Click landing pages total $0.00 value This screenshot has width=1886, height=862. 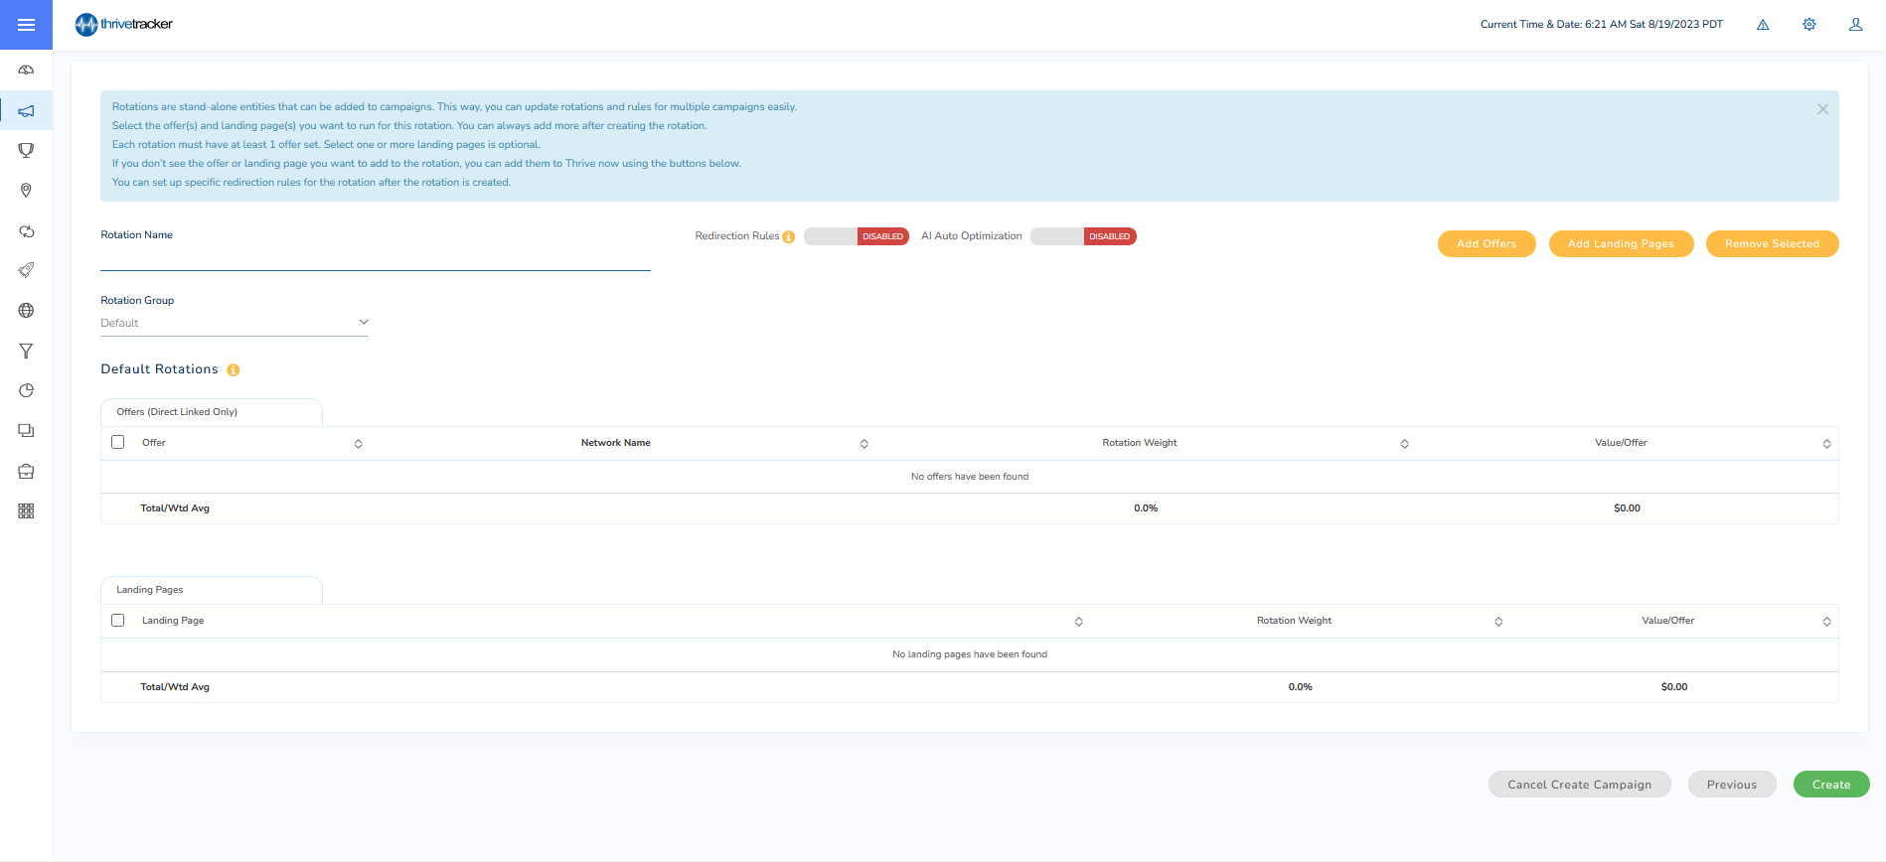click(x=1674, y=687)
